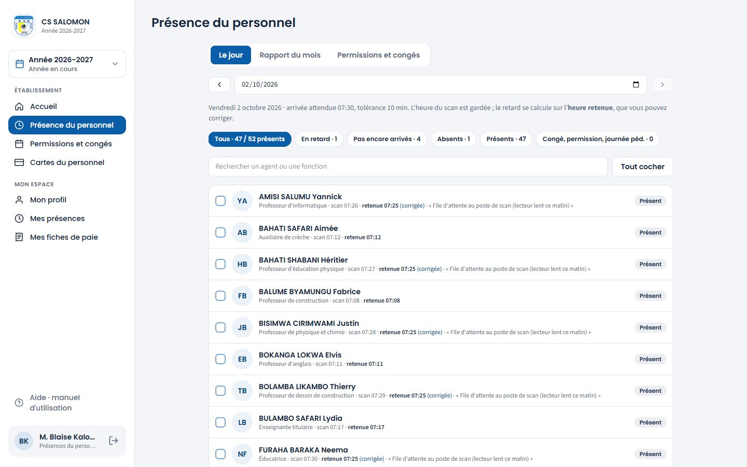The height and width of the screenshot is (467, 747).
Task: Filter by Présents · 47
Action: tap(506, 139)
